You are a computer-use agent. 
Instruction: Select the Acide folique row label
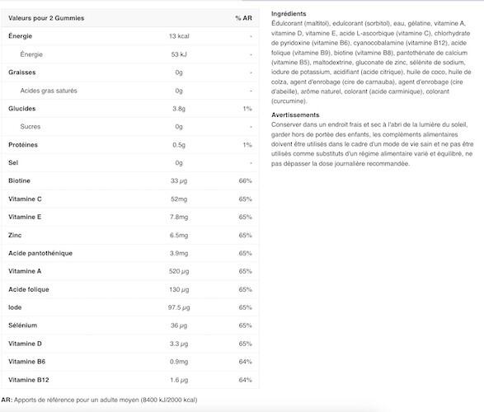28,289
